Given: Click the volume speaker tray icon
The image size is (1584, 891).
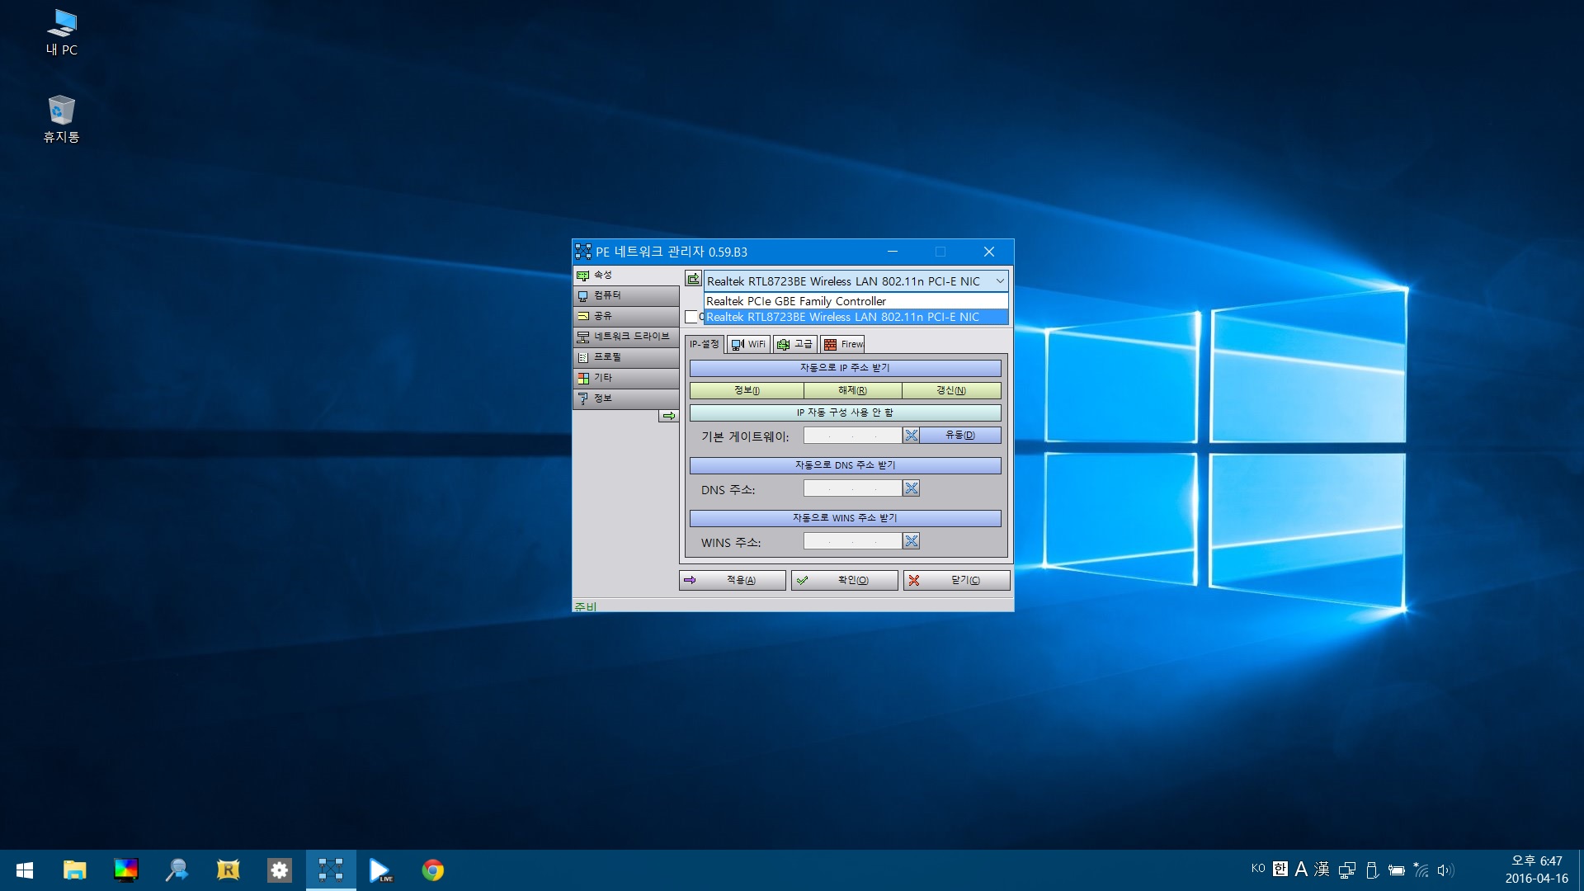Looking at the screenshot, I should (1445, 870).
